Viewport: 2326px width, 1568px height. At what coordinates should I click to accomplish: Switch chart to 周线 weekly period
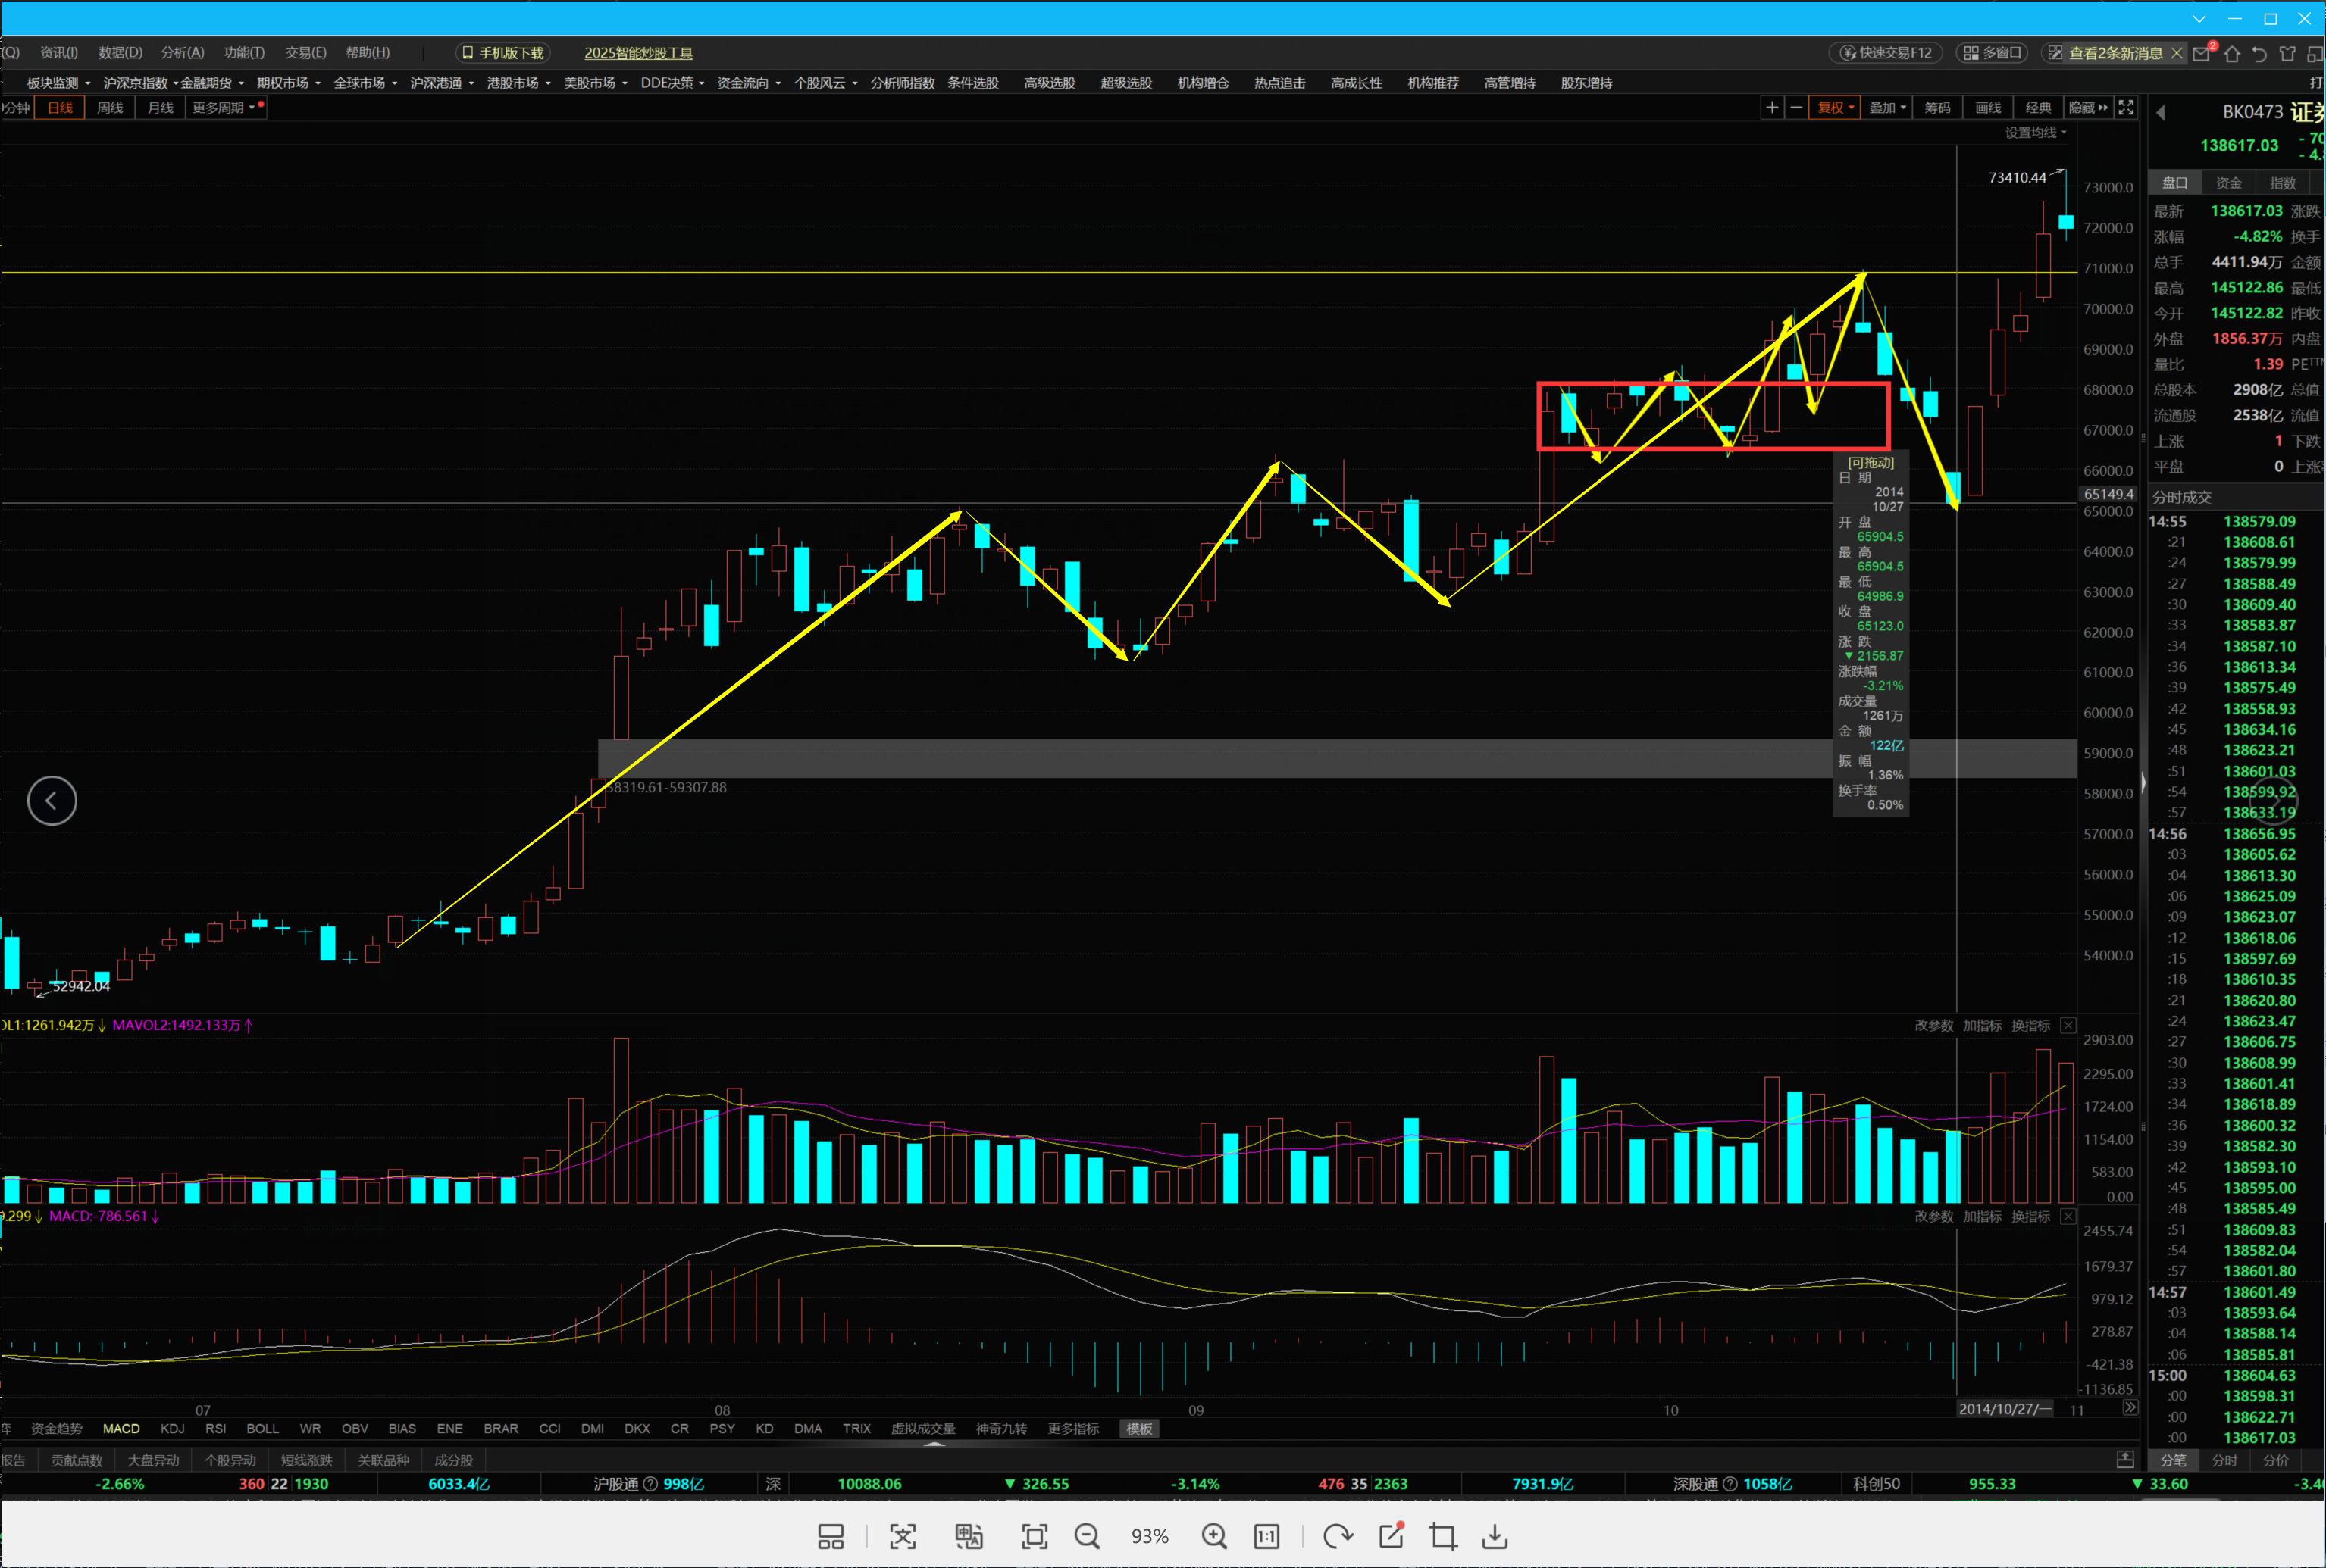point(110,107)
